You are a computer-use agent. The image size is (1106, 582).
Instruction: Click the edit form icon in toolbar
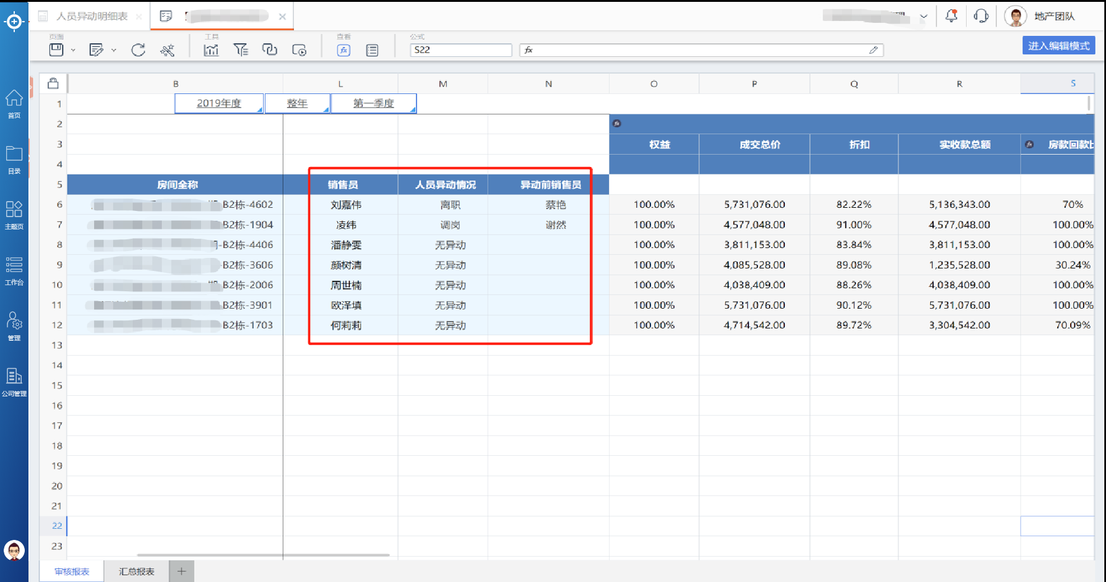point(96,50)
